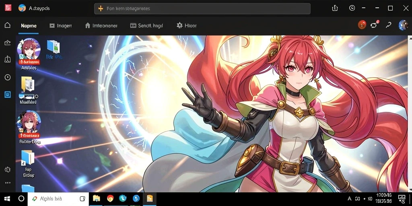Screen dimensions: 412x206
Task: Open the Iop Sidag folder shortcut
Action: point(29,163)
